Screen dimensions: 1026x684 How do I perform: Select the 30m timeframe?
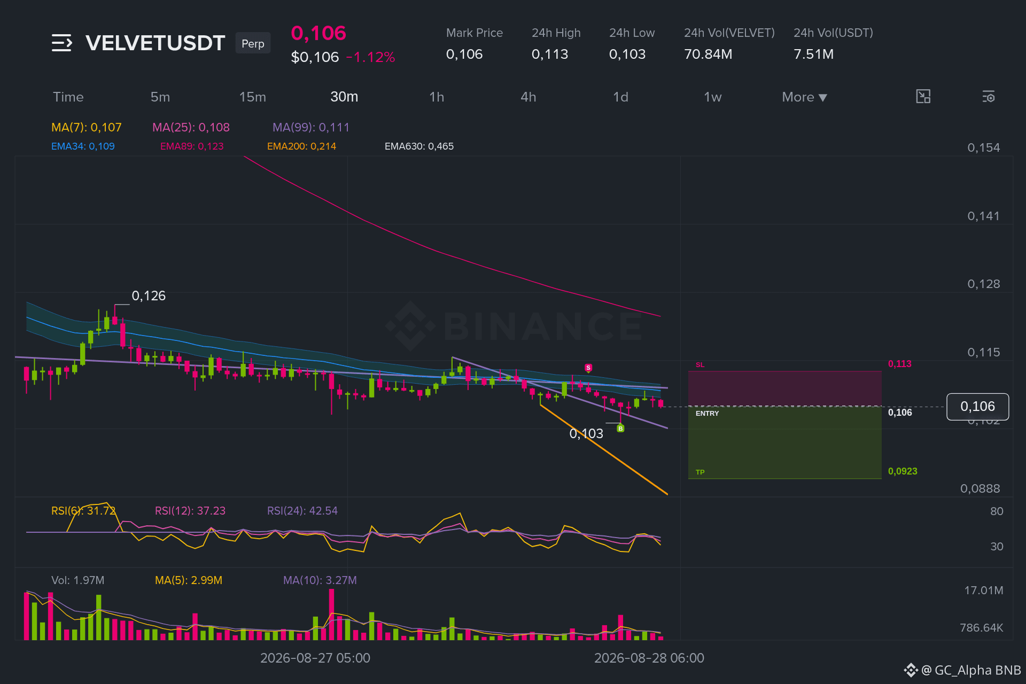point(344,97)
